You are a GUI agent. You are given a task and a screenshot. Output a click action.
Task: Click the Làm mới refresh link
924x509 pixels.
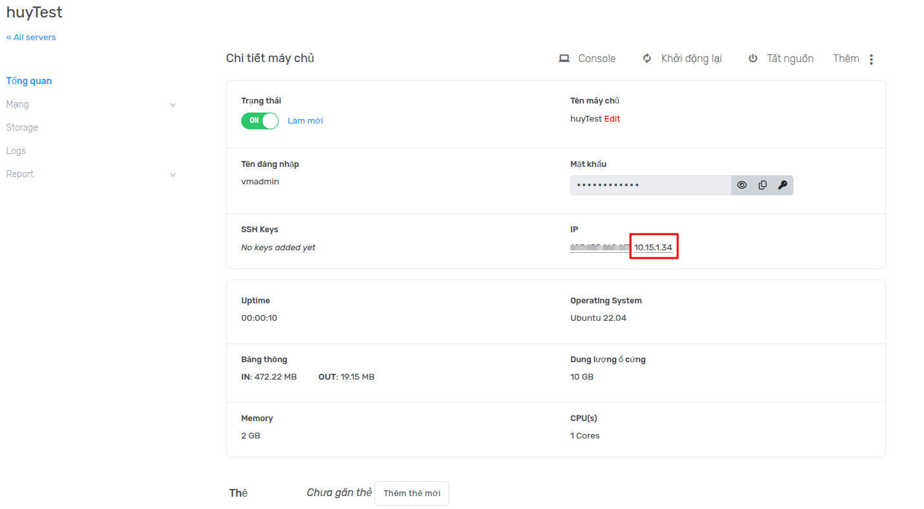pyautogui.click(x=305, y=121)
